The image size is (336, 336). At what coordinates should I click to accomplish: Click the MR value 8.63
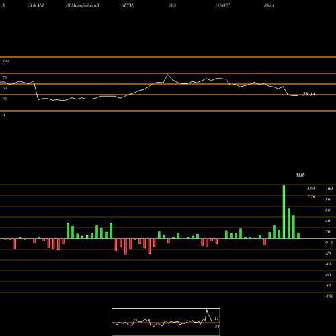click(311, 188)
